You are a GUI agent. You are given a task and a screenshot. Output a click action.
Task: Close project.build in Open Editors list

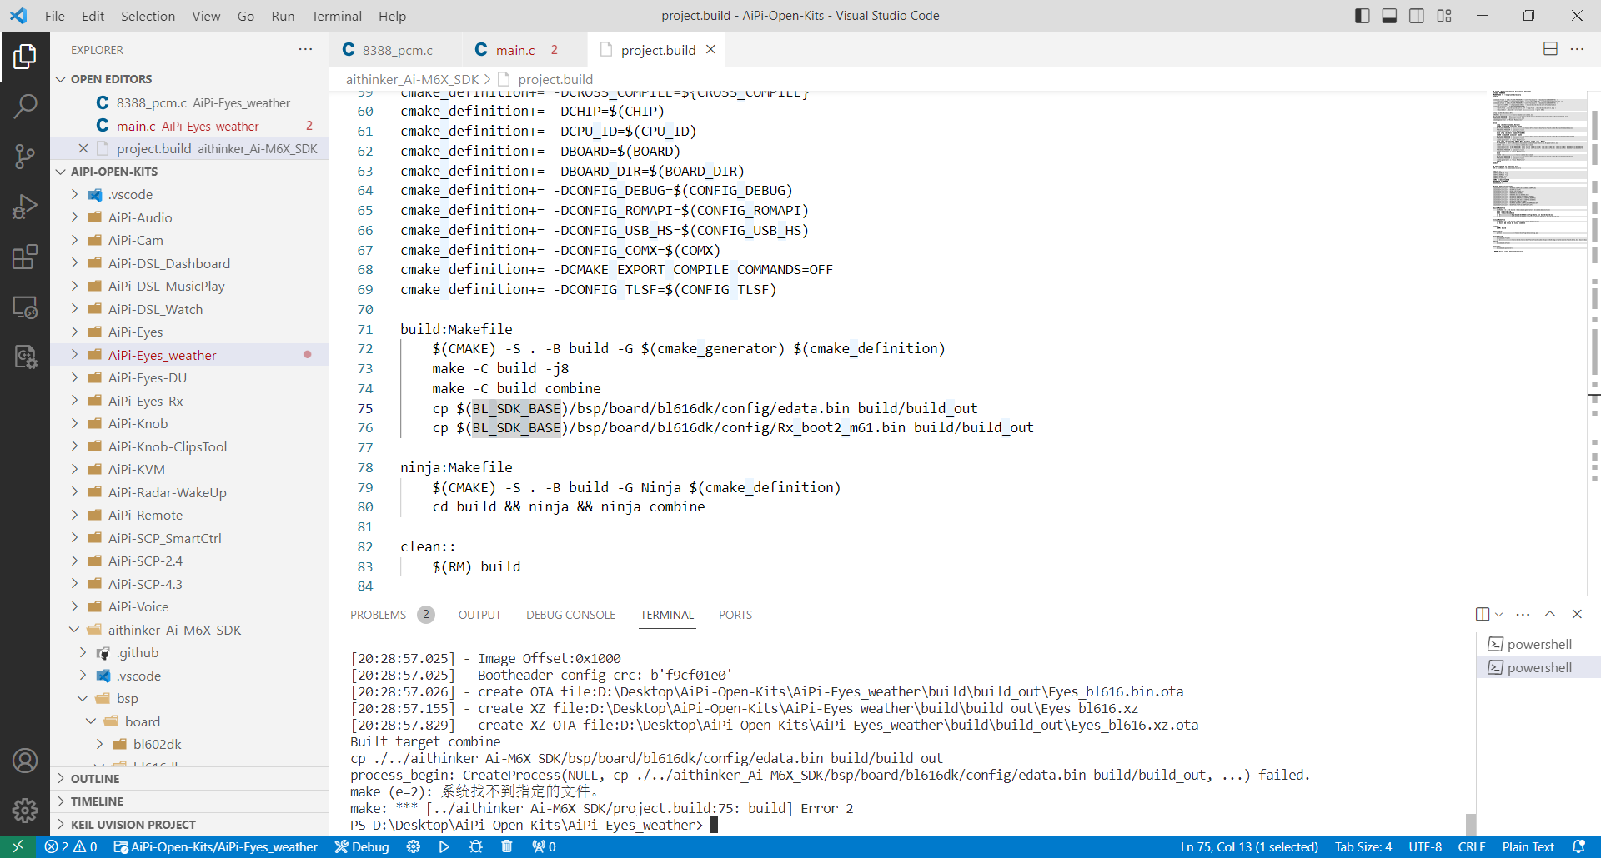tap(83, 148)
